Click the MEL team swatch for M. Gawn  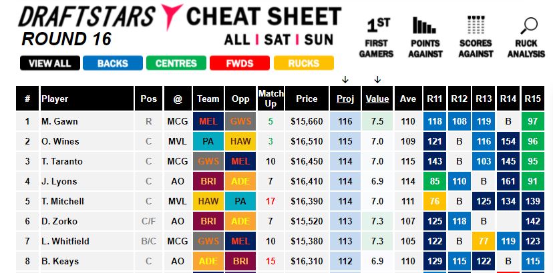pyautogui.click(x=208, y=121)
